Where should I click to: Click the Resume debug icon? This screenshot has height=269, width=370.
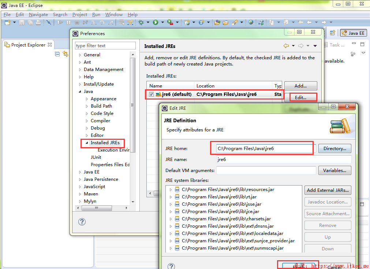(60, 22)
